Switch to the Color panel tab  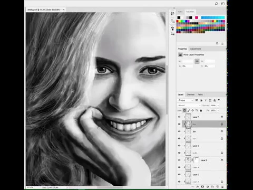pos(180,12)
